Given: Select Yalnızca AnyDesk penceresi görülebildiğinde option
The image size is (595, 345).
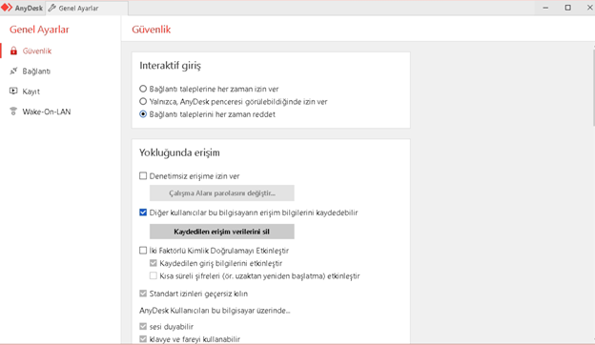Looking at the screenshot, I should [143, 101].
